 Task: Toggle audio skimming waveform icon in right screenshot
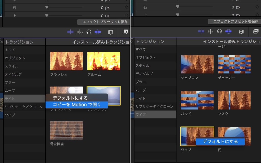click(x=210, y=31)
